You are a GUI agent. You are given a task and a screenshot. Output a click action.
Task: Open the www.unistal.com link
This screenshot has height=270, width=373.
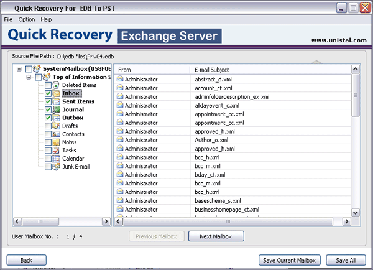[x=339, y=40]
